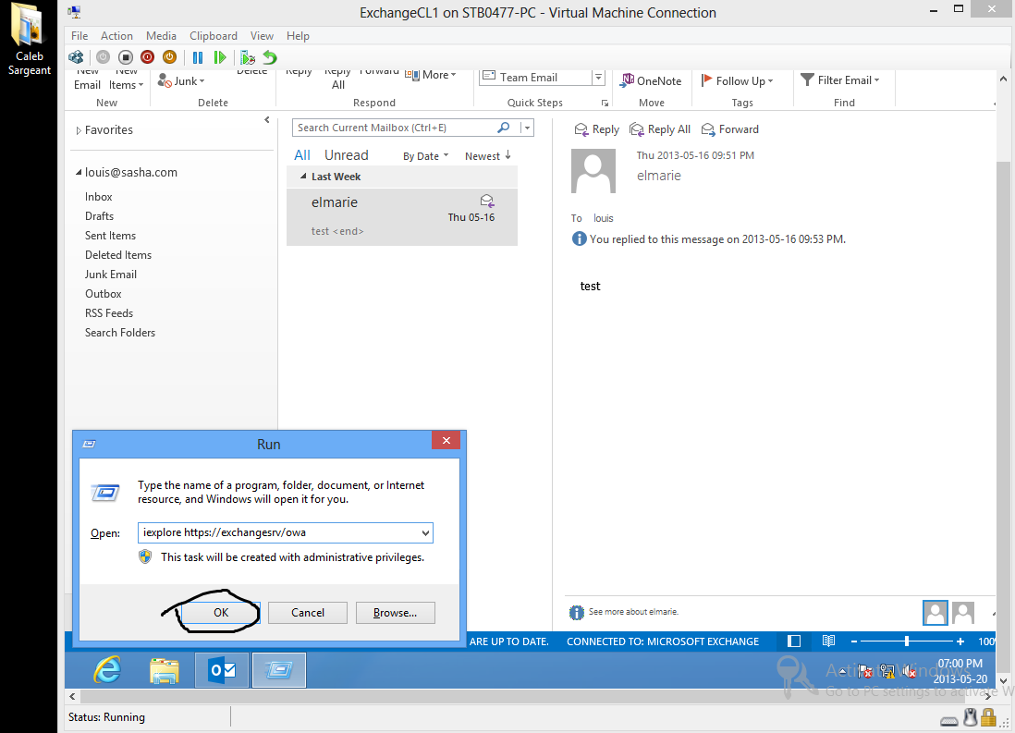Click the search magnifier in the mailbox search box
The height and width of the screenshot is (733, 1015).
click(503, 128)
